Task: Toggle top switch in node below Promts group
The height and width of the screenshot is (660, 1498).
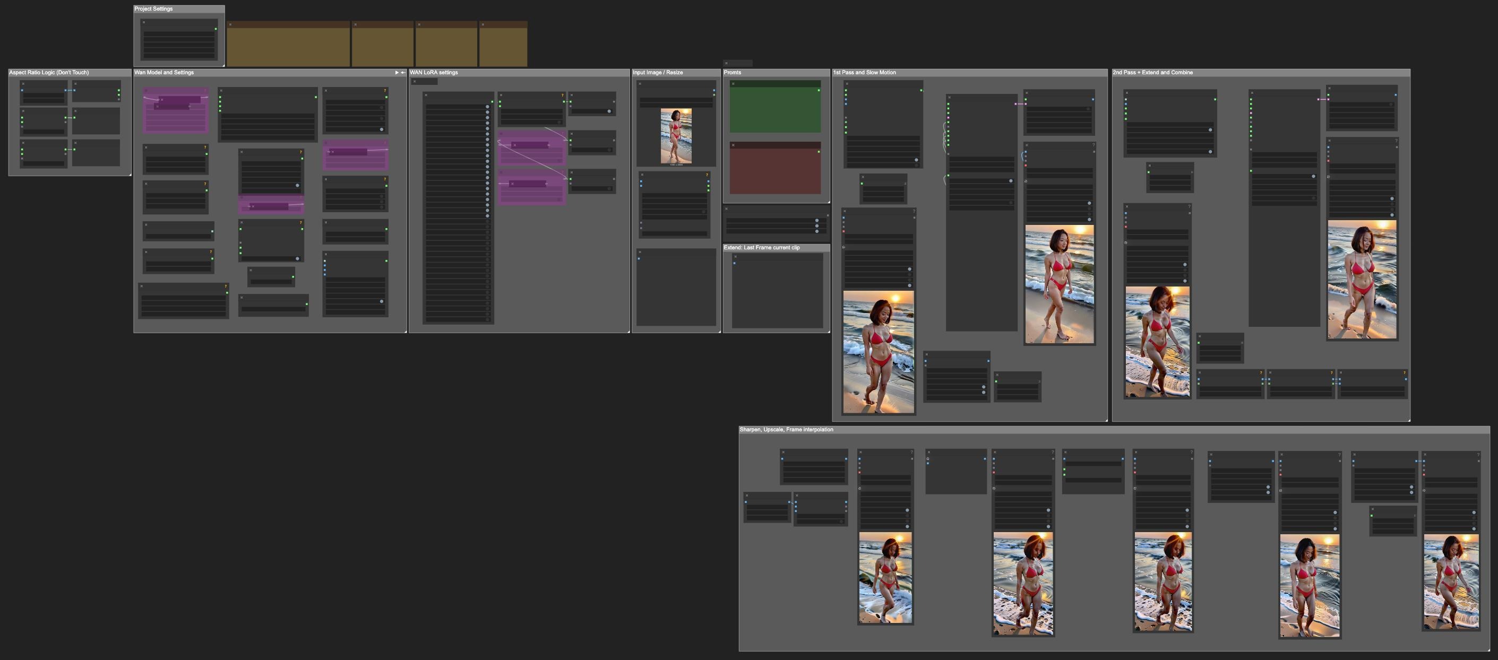Action: pos(816,221)
